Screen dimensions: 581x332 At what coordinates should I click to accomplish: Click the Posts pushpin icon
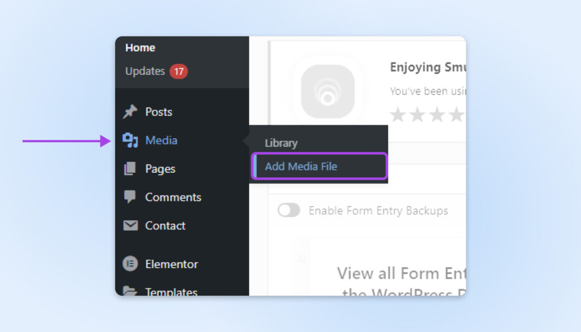(x=129, y=112)
